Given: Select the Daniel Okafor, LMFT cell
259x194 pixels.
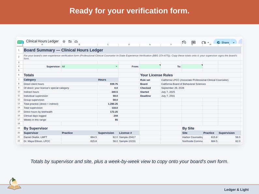Looking at the screenshot, I should pos(42,137).
